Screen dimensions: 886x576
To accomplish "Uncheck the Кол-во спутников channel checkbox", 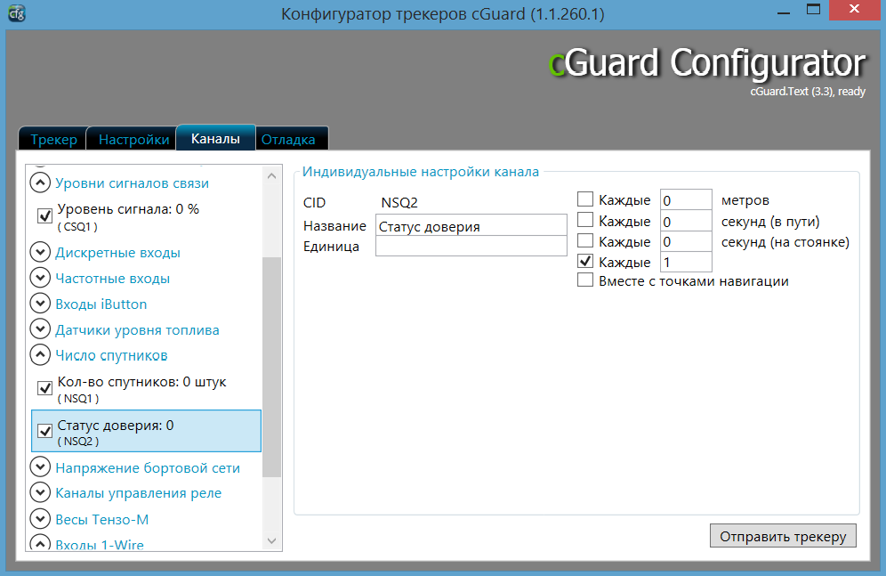I will click(x=44, y=389).
